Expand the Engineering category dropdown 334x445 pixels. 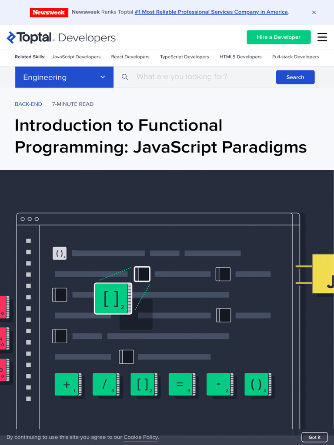tap(64, 77)
